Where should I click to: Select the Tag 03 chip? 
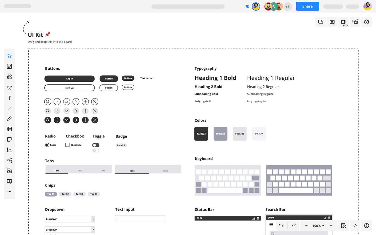coord(79,194)
